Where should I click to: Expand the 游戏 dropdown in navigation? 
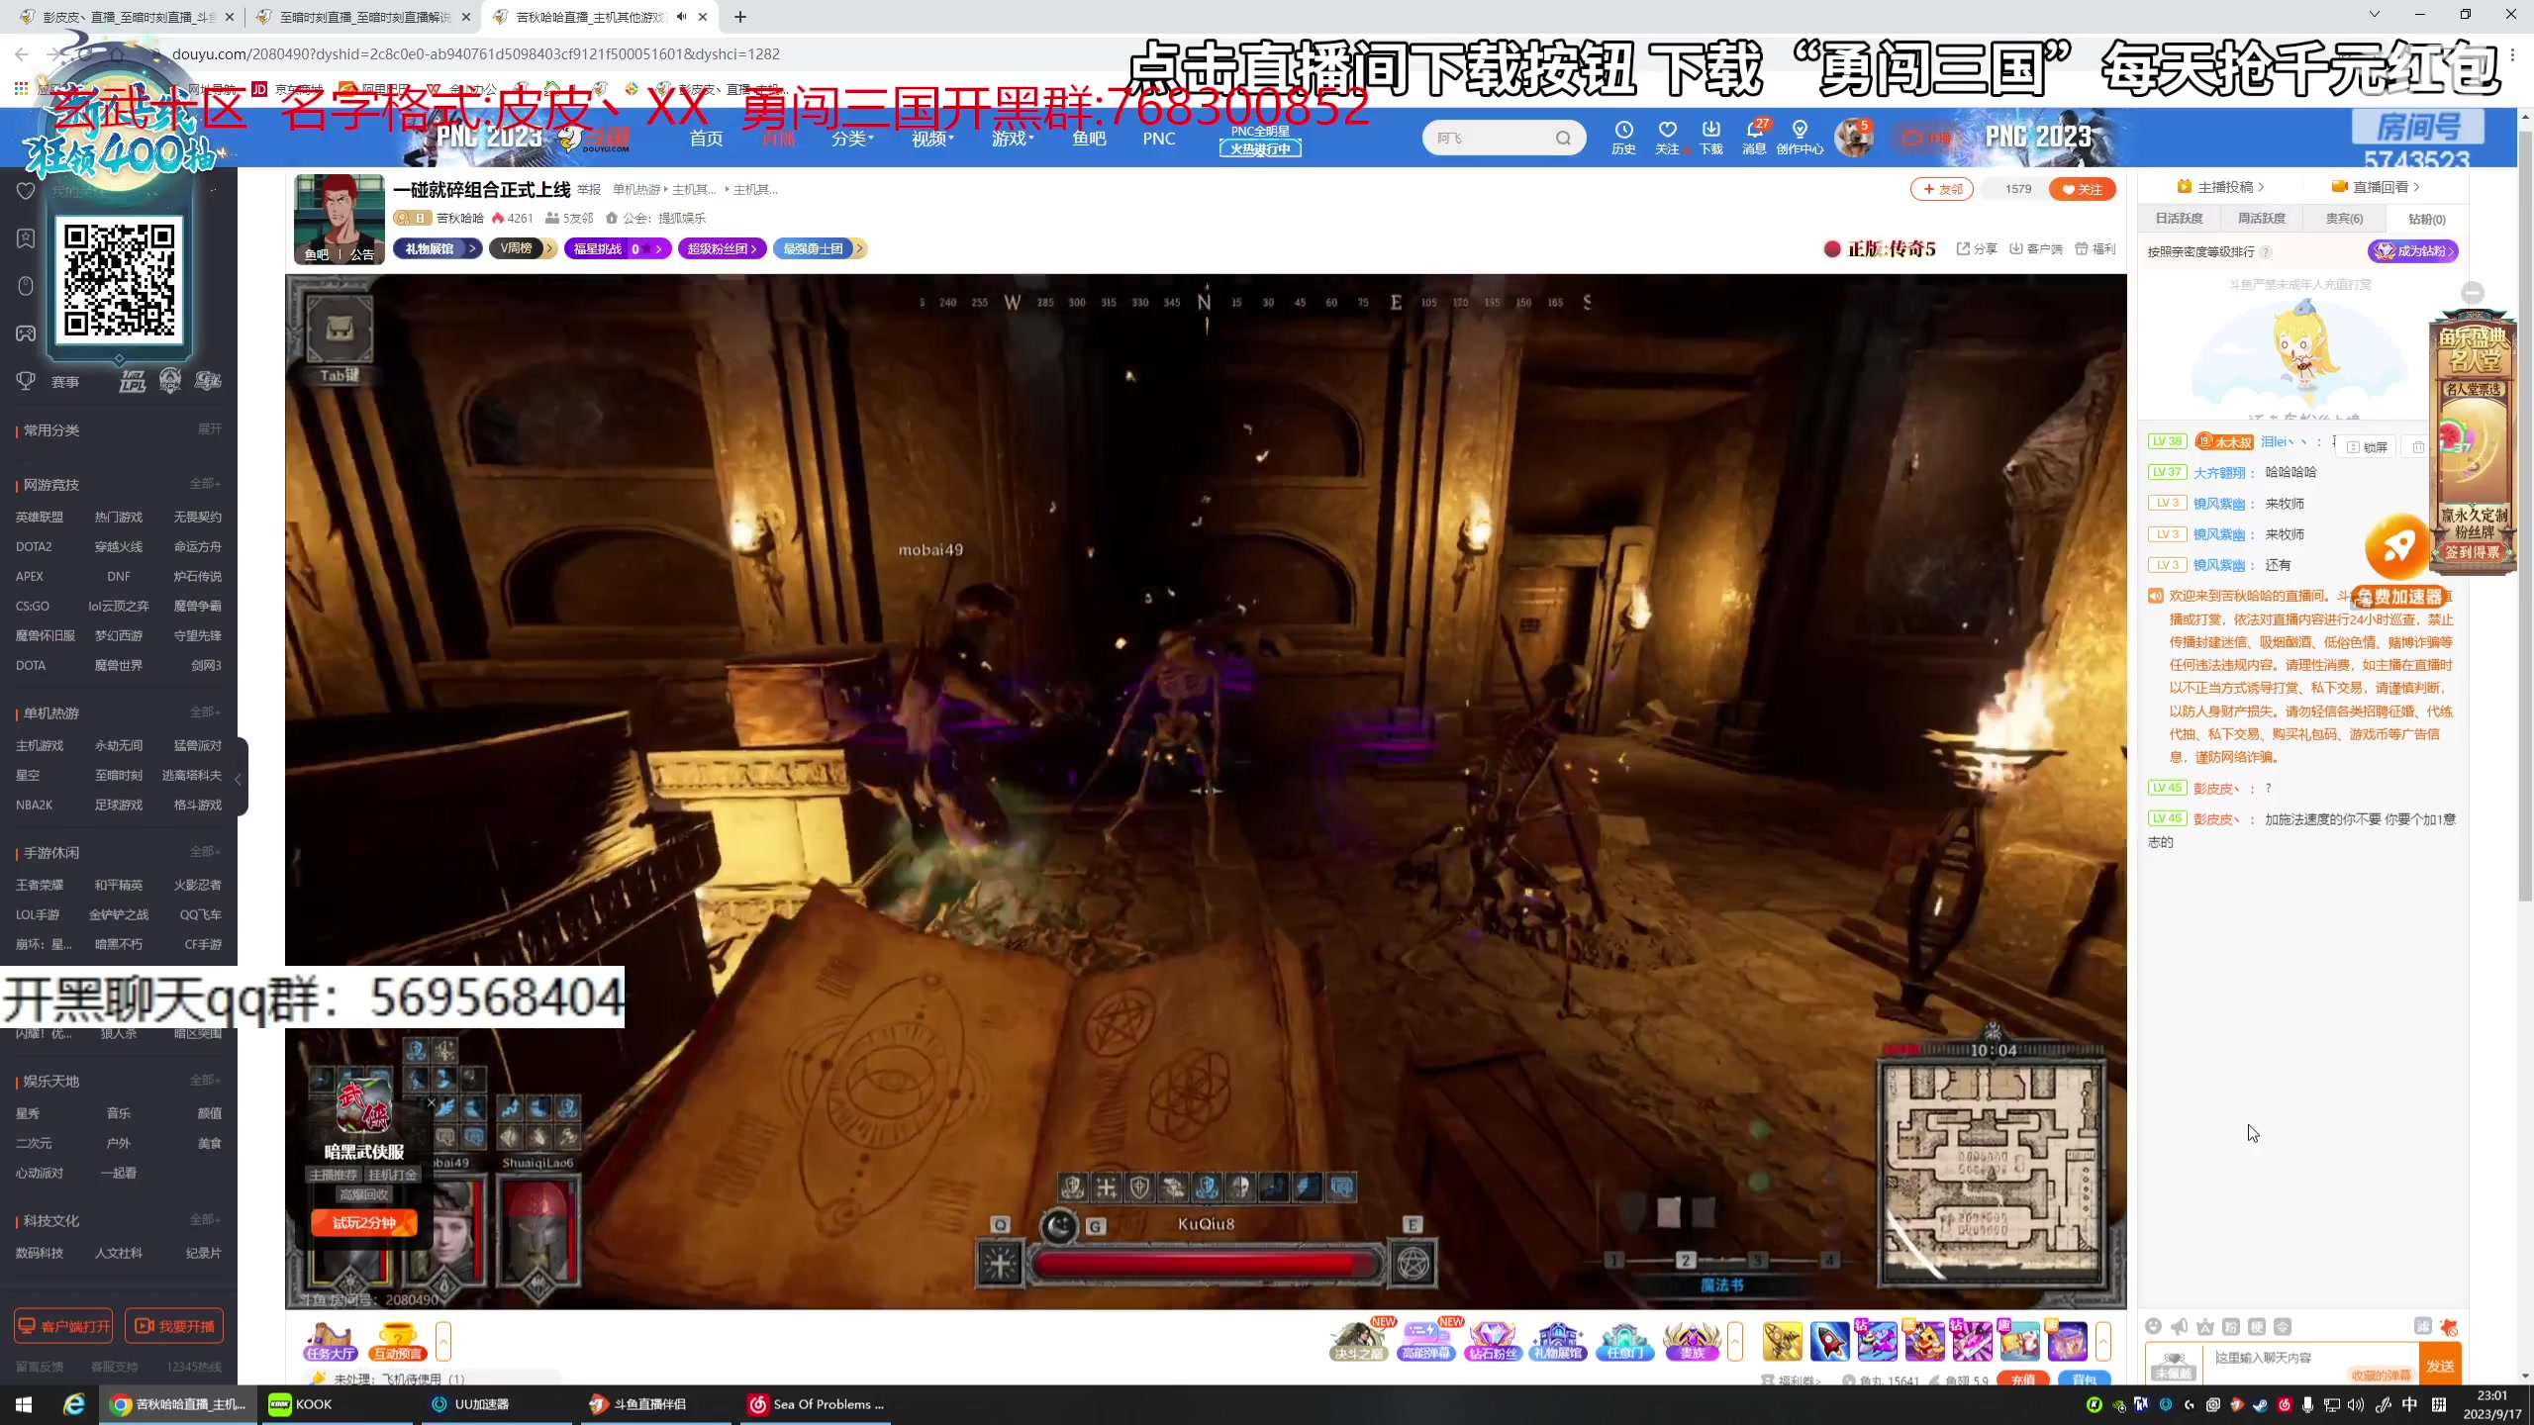tap(1013, 139)
